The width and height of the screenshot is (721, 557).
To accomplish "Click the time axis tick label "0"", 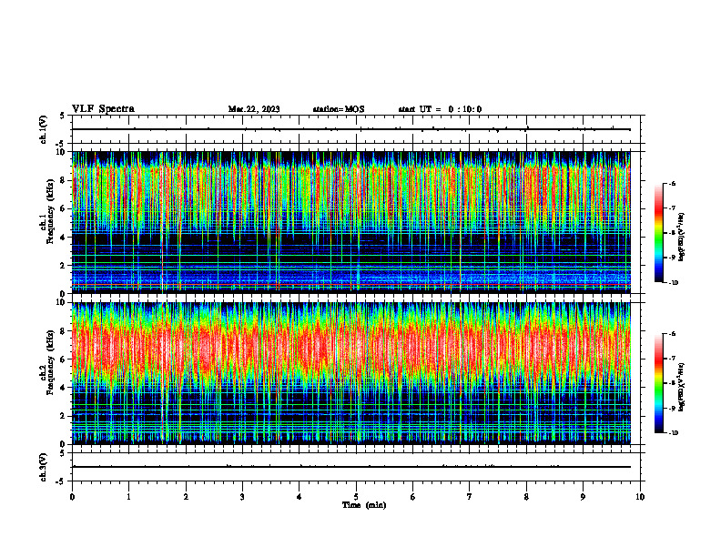I will (x=72, y=497).
